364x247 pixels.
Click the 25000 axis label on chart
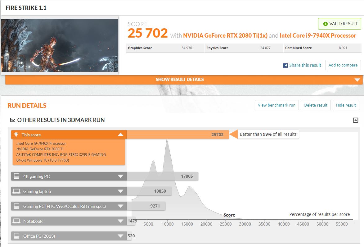point(226,224)
